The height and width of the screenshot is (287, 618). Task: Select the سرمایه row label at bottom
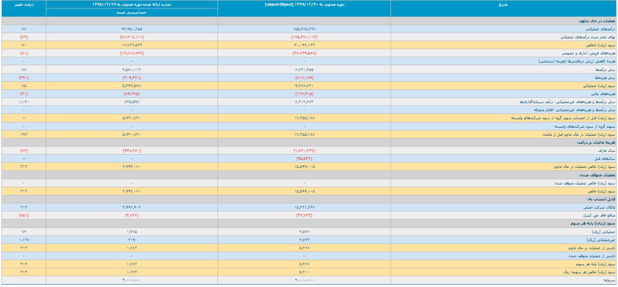[x=609, y=280]
